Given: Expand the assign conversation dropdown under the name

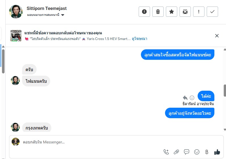Looking at the screenshot, I should (x=63, y=15).
